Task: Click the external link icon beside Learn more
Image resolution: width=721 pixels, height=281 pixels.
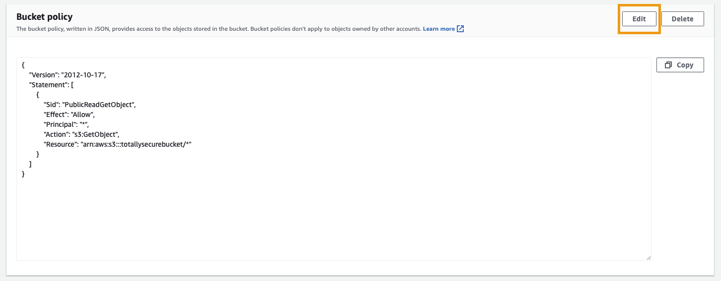Action: point(460,29)
